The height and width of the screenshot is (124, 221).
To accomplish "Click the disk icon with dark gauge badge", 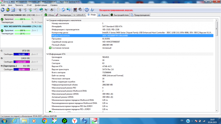I will tap(19, 10).
